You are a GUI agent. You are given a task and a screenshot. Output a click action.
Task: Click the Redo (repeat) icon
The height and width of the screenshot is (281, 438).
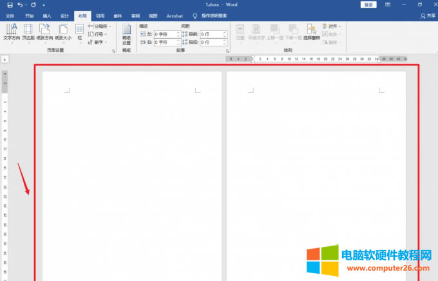click(x=33, y=5)
